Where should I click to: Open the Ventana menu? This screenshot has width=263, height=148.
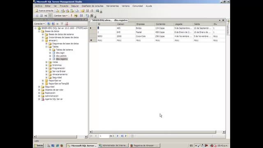(125, 6)
